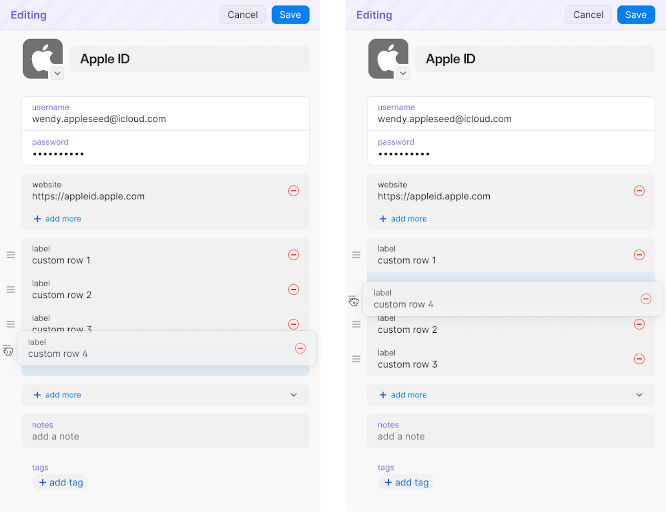Click the plus icon before add tag
666x513 pixels.
(x=44, y=482)
